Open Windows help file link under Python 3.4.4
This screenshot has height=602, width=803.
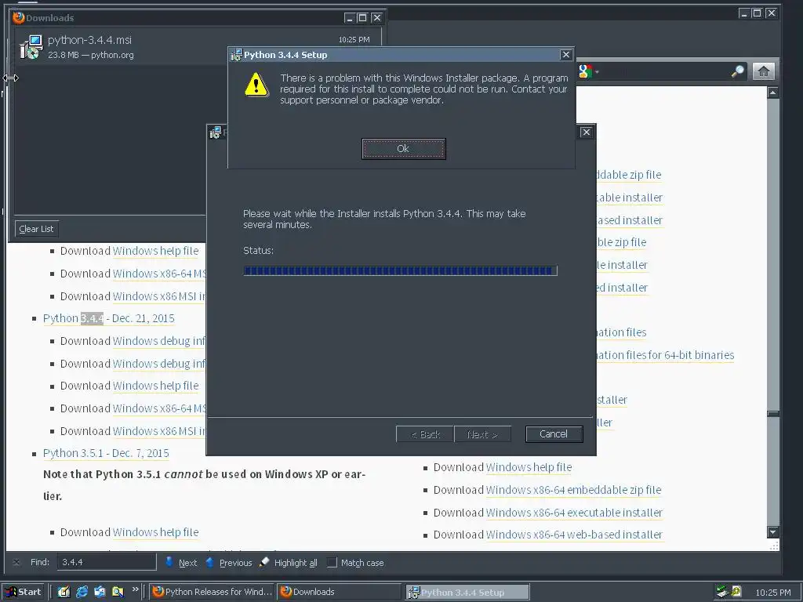(x=156, y=386)
